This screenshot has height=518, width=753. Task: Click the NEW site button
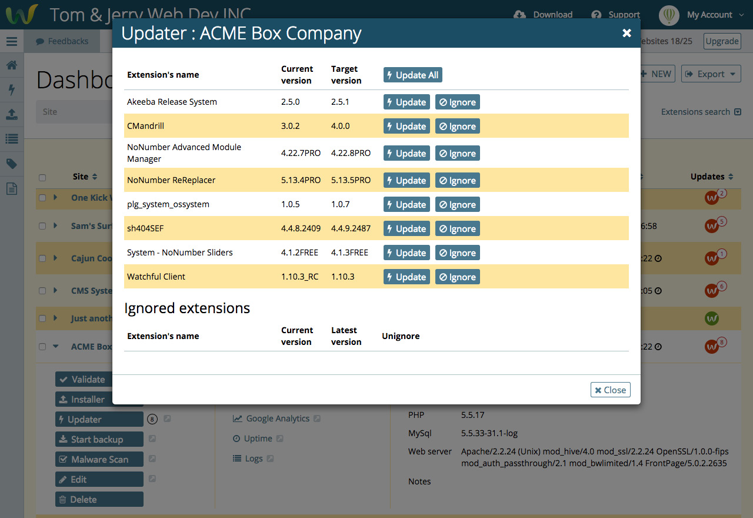tap(656, 74)
